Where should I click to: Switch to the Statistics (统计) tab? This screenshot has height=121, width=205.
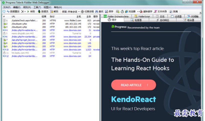[112, 20]
